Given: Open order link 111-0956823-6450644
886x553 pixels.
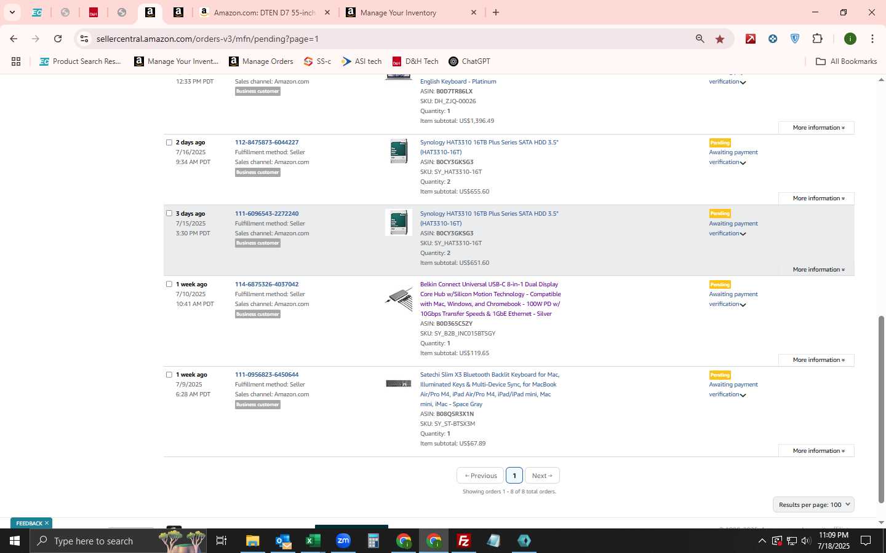Looking at the screenshot, I should coord(266,375).
